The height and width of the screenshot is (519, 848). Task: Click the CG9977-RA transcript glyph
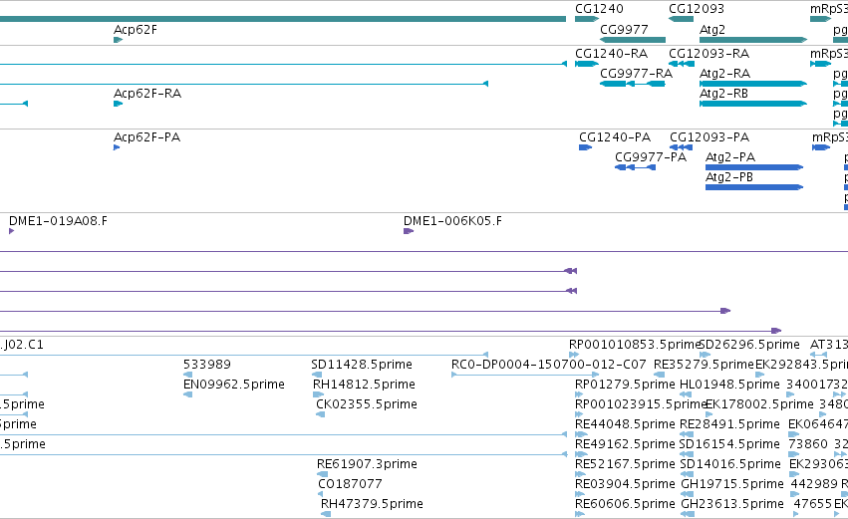(633, 84)
